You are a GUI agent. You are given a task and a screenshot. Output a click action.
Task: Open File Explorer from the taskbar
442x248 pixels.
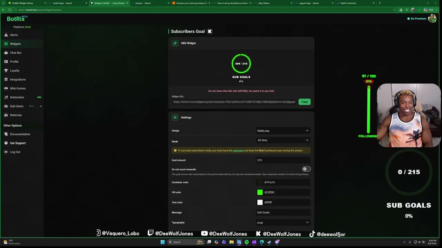(x=231, y=242)
